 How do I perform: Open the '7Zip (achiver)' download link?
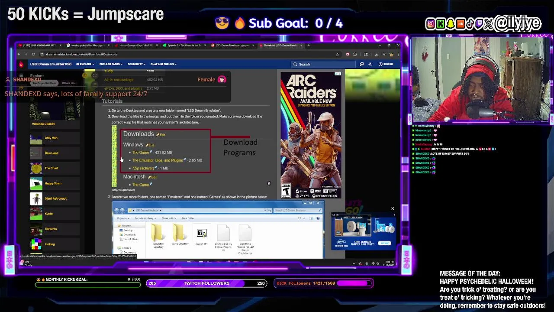coord(143,168)
